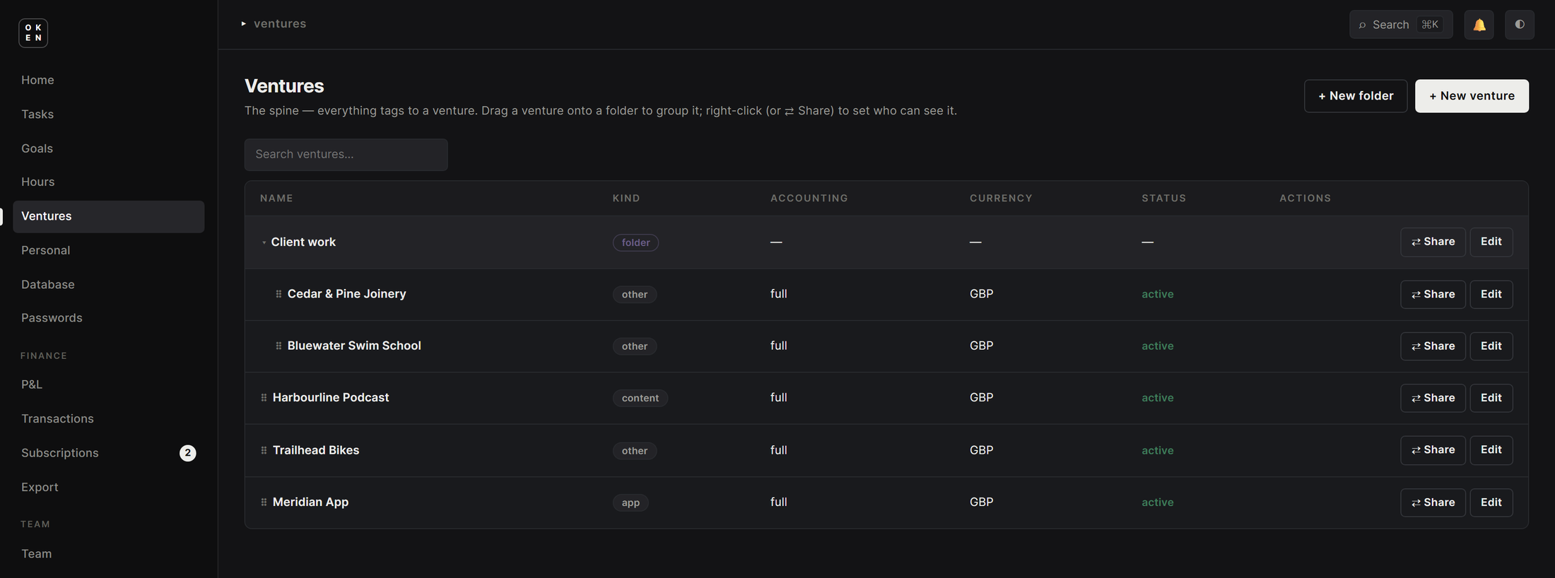Viewport: 1555px width, 578px height.
Task: Share Meridian App
Action: click(1433, 502)
